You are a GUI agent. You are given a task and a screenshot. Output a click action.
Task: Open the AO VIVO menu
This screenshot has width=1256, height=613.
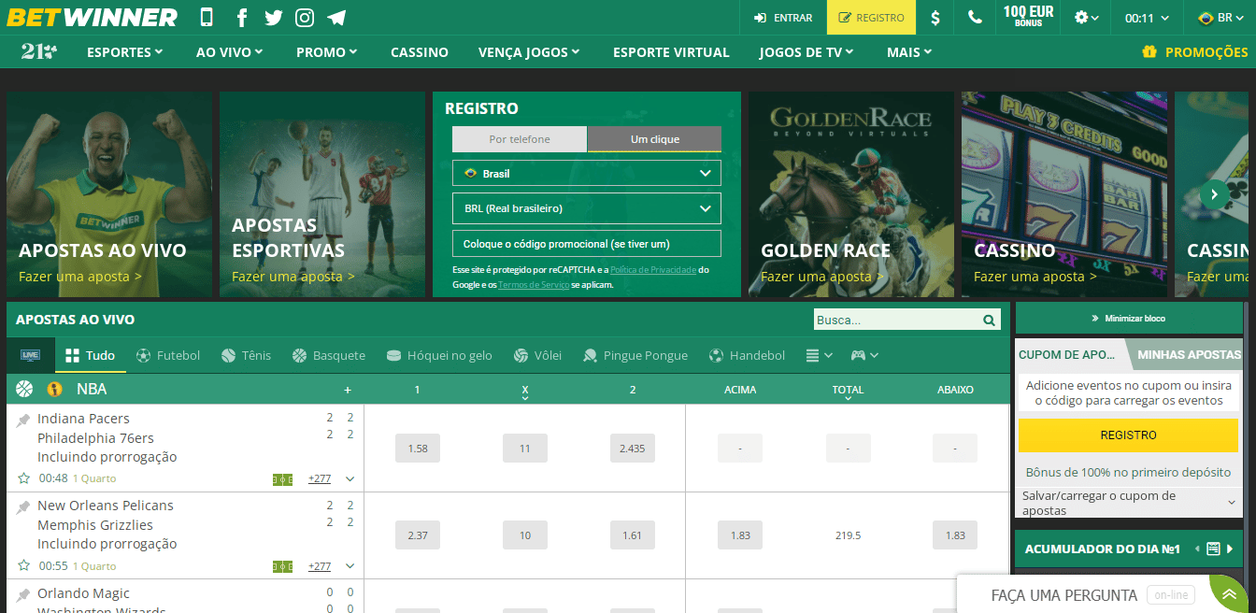coord(230,52)
